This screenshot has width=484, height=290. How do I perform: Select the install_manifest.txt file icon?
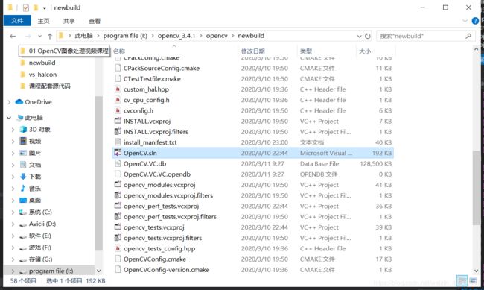(x=118, y=142)
